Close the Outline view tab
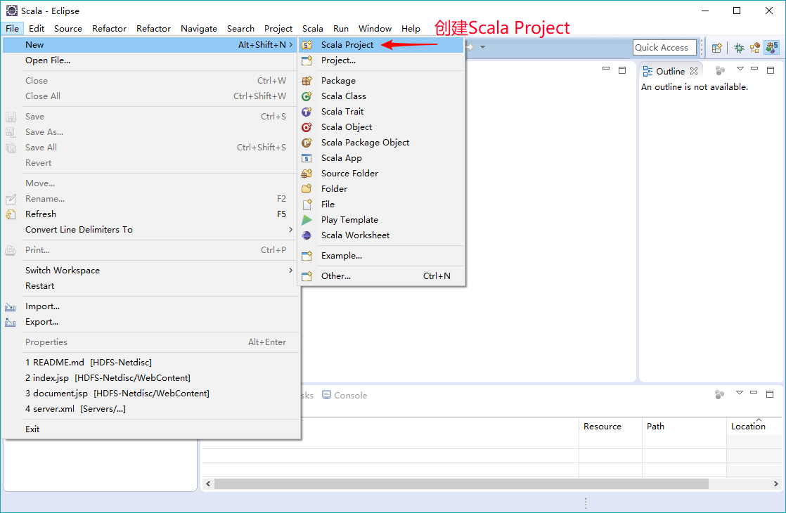The height and width of the screenshot is (513, 786). point(694,71)
